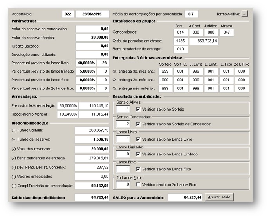Click Sorteio Canceladas quantity field
The width and height of the screenshot is (269, 218).
[123, 124]
